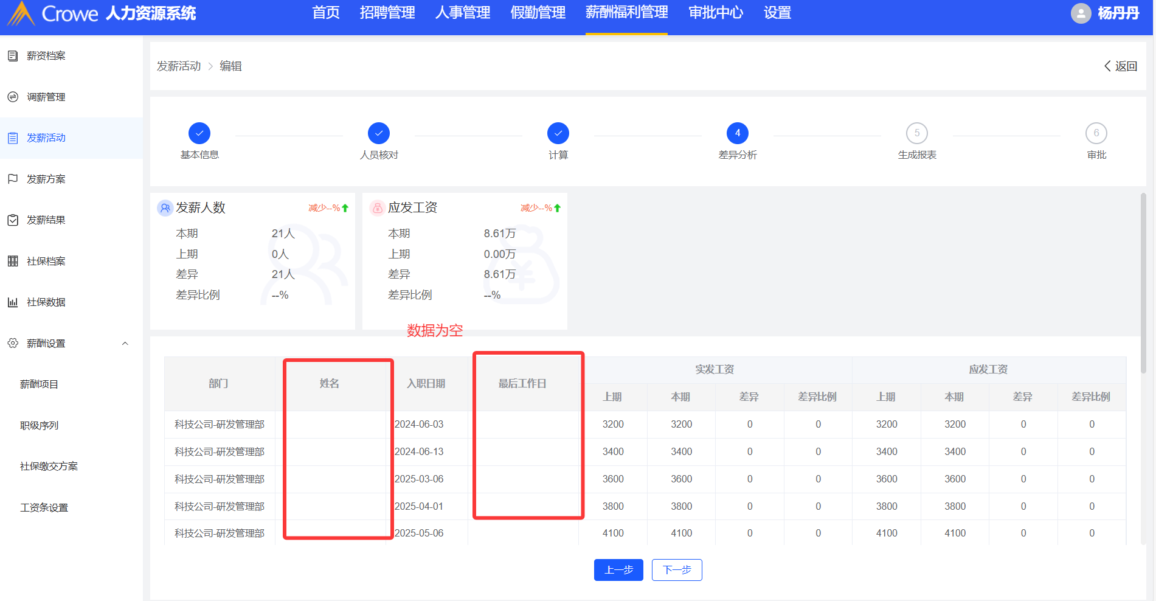Click the 发薪人数 card people icon
This screenshot has width=1156, height=601.
[x=165, y=208]
